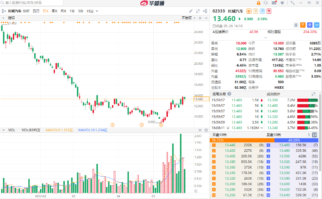This screenshot has height=199, width=322.
Task: Expand chart to fullscreen
Action: tap(198, 11)
